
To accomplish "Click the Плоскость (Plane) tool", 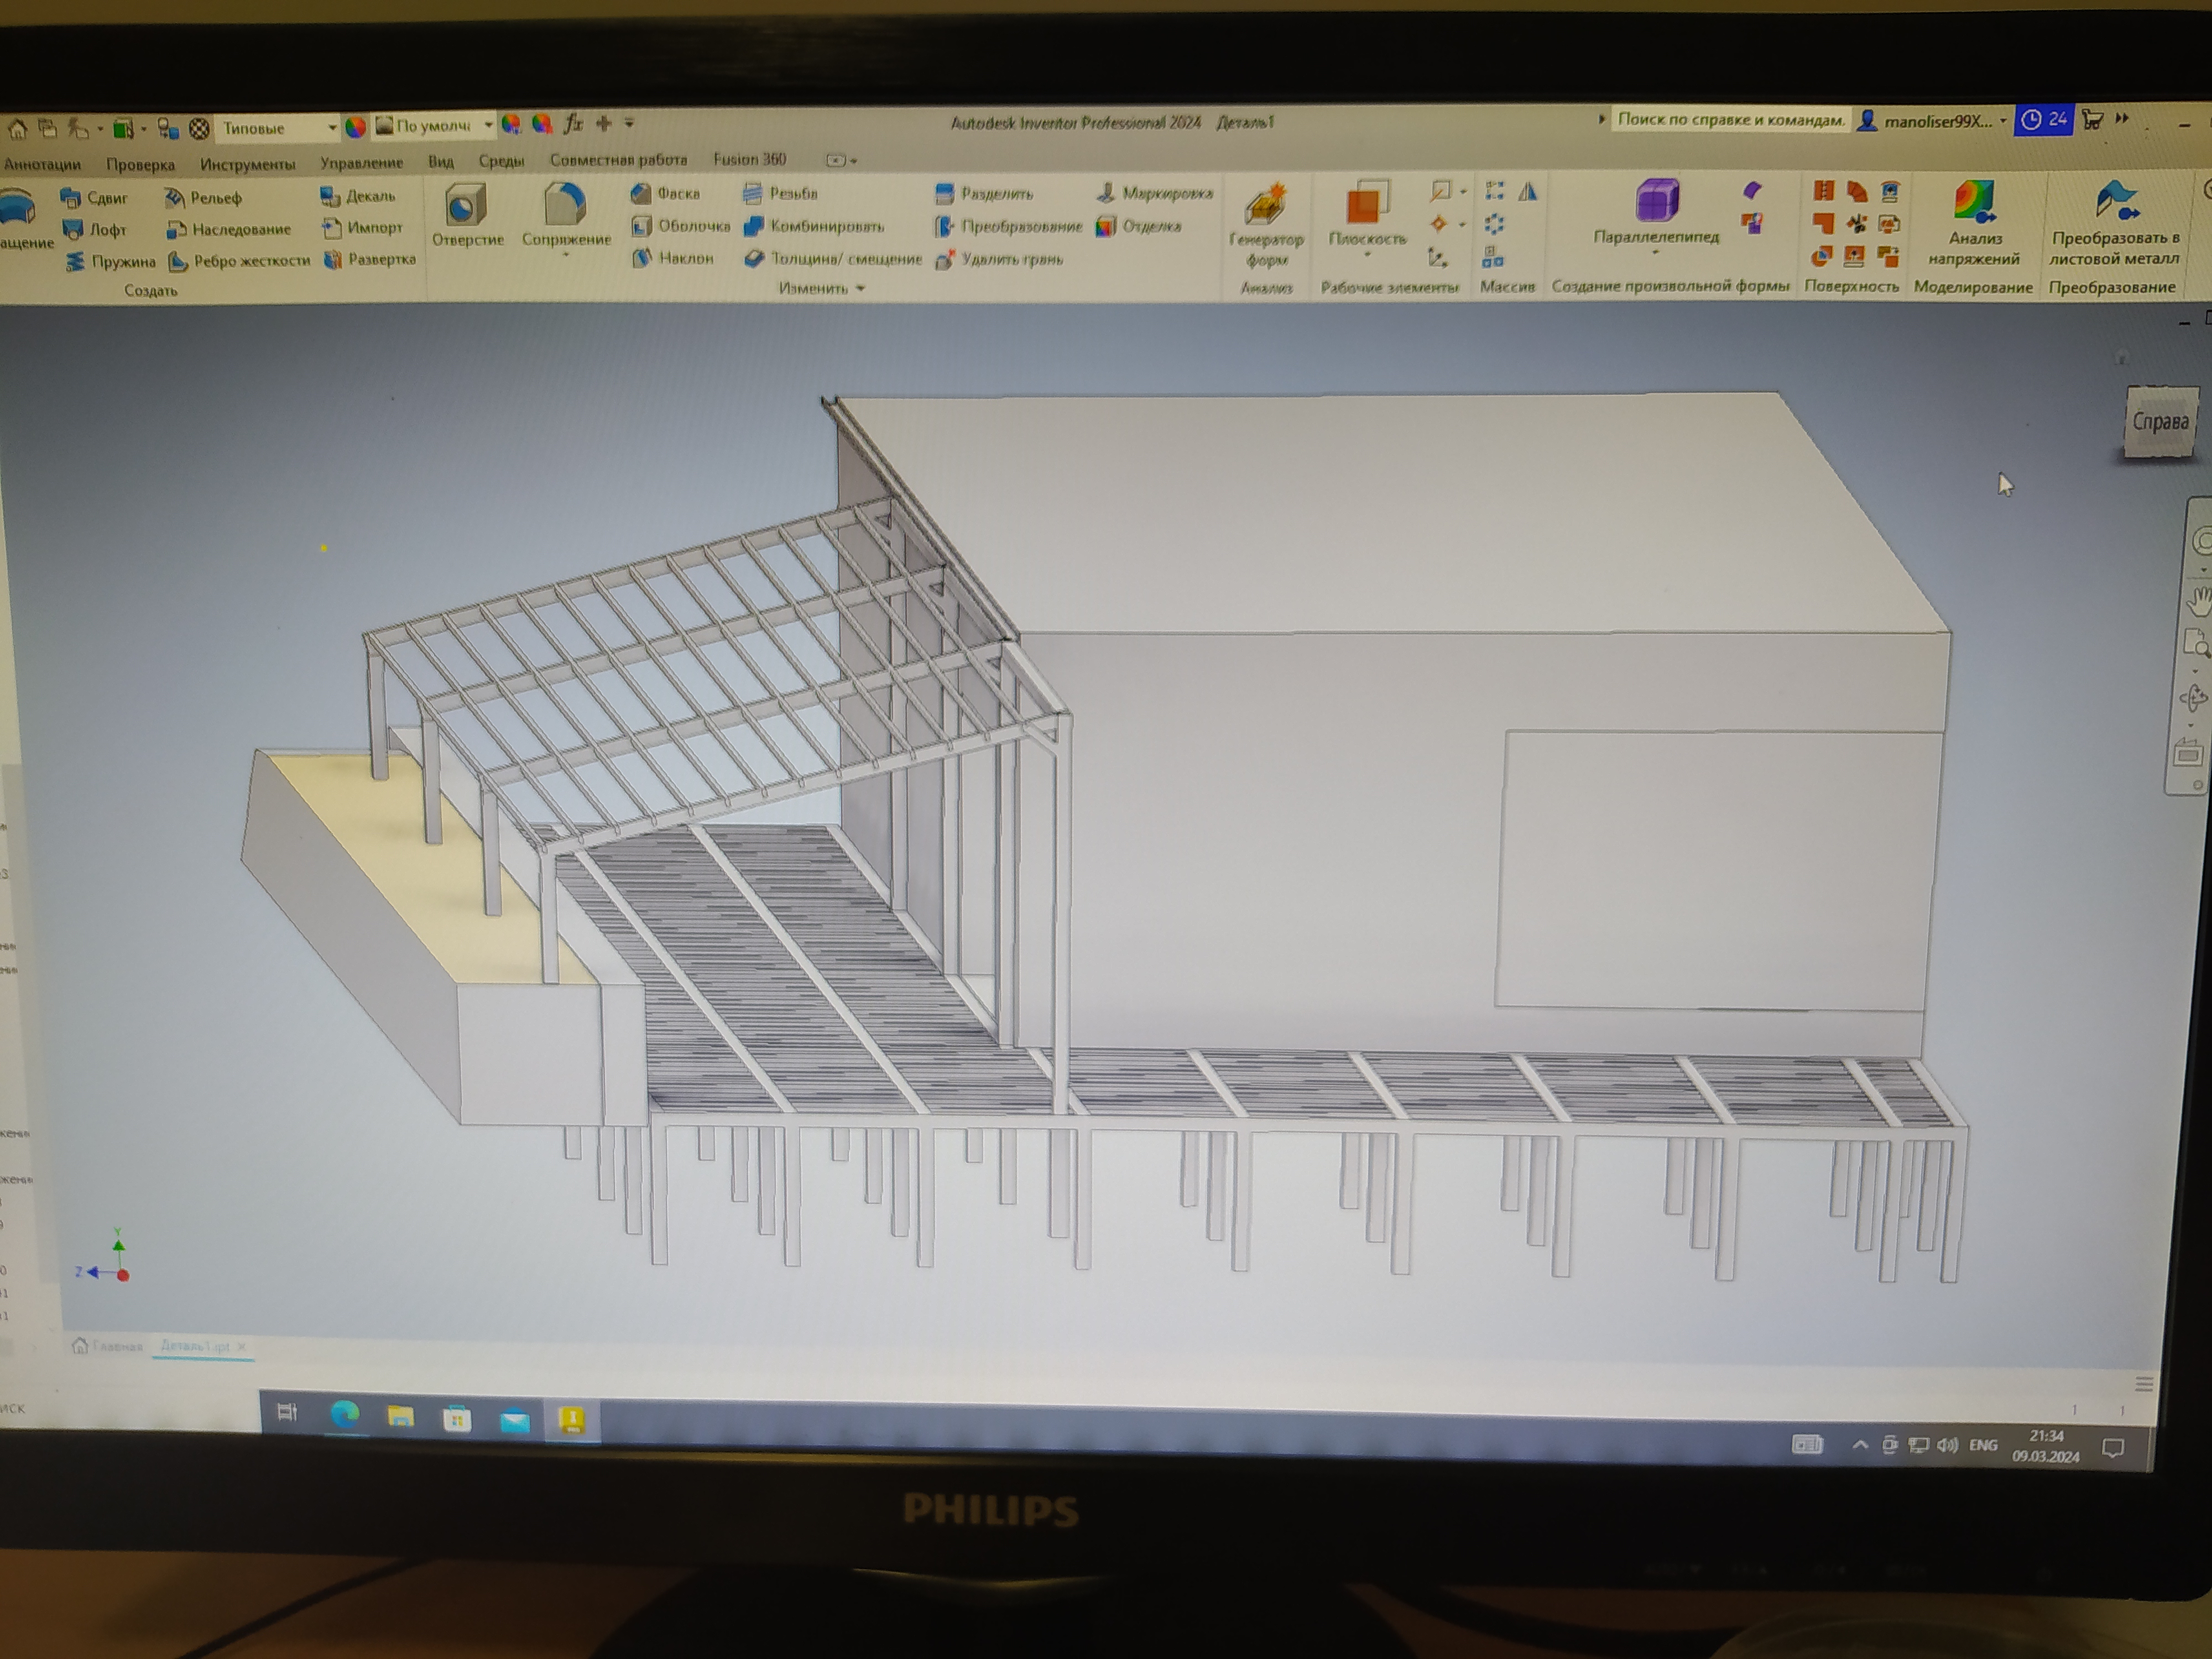I will 1367,214.
